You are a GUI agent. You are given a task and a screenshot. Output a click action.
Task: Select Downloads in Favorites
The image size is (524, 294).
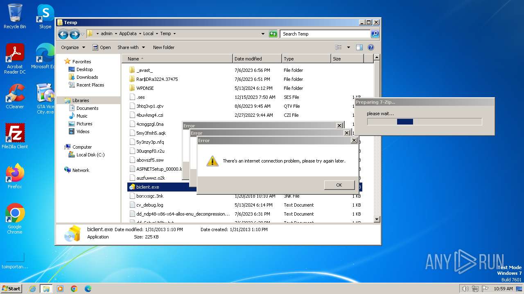pyautogui.click(x=84, y=77)
